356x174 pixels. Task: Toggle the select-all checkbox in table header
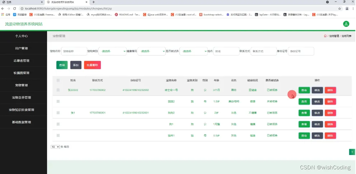tap(58, 80)
